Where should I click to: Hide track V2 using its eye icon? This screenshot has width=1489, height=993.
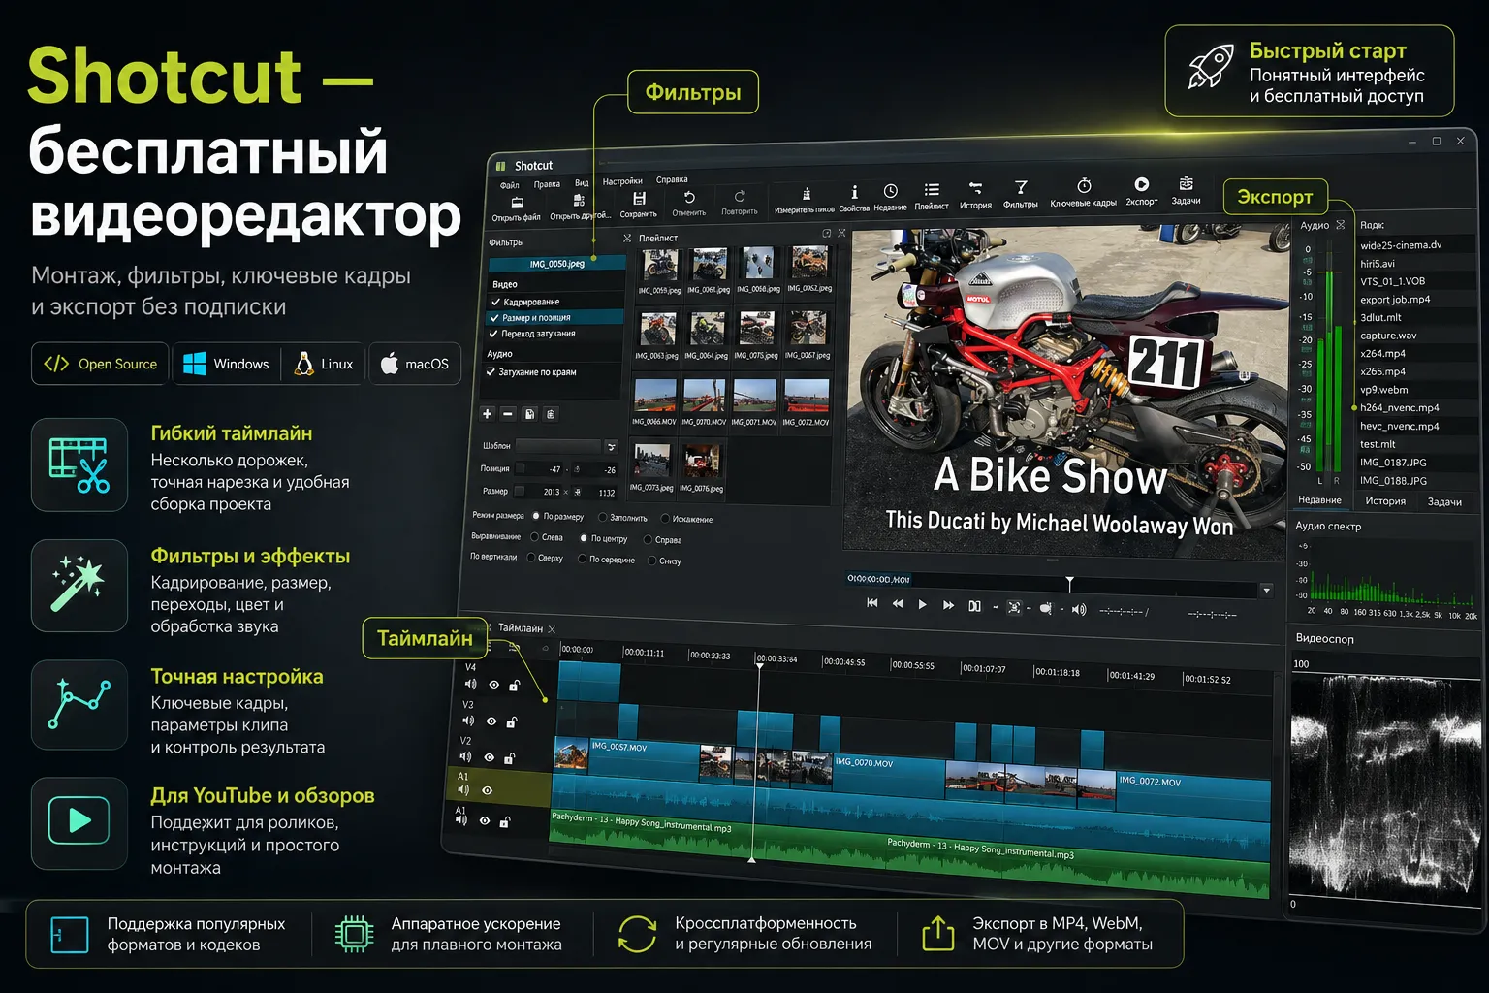[x=489, y=757]
